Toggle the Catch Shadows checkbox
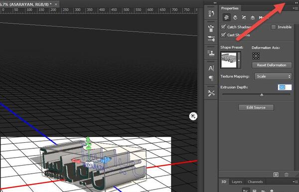This screenshot has height=192, width=299. [223, 27]
